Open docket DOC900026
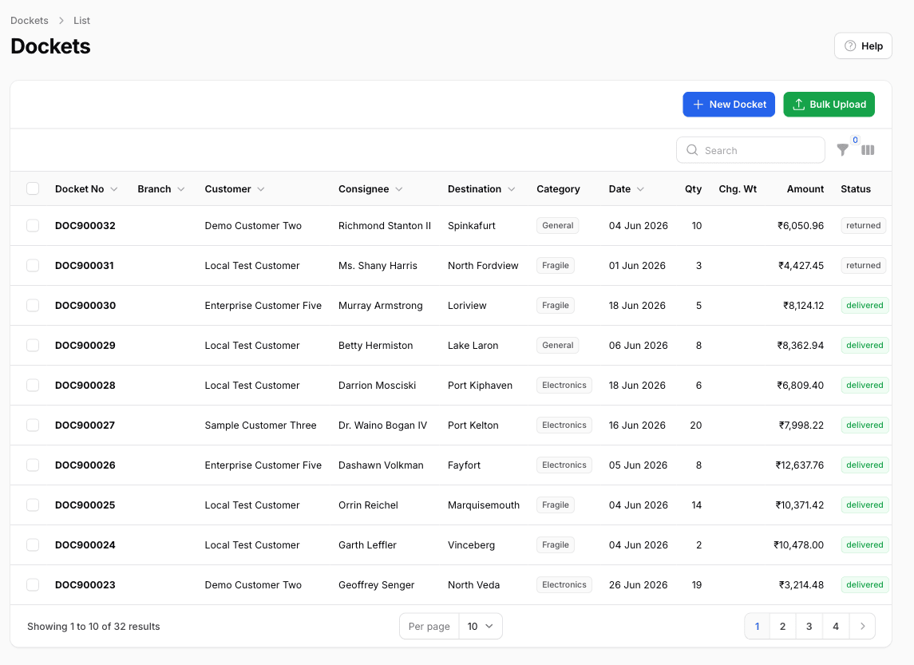Viewport: 914px width, 665px height. tap(85, 465)
